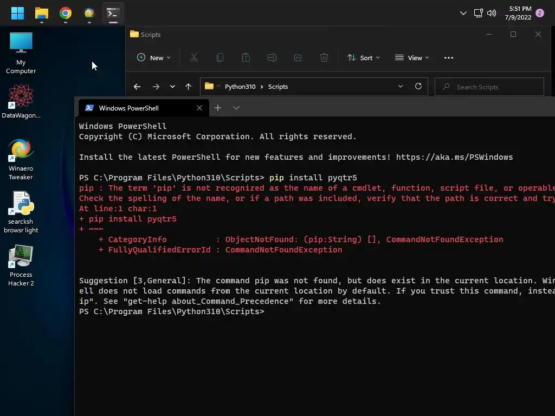Open the network status tray icon

[478, 14]
